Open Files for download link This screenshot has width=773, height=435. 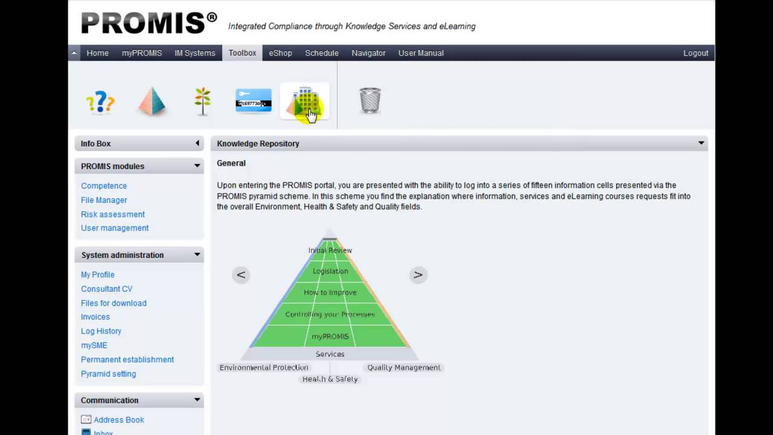(x=114, y=303)
